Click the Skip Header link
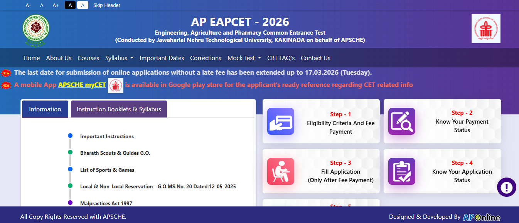Image resolution: width=519 pixels, height=223 pixels. (x=107, y=5)
